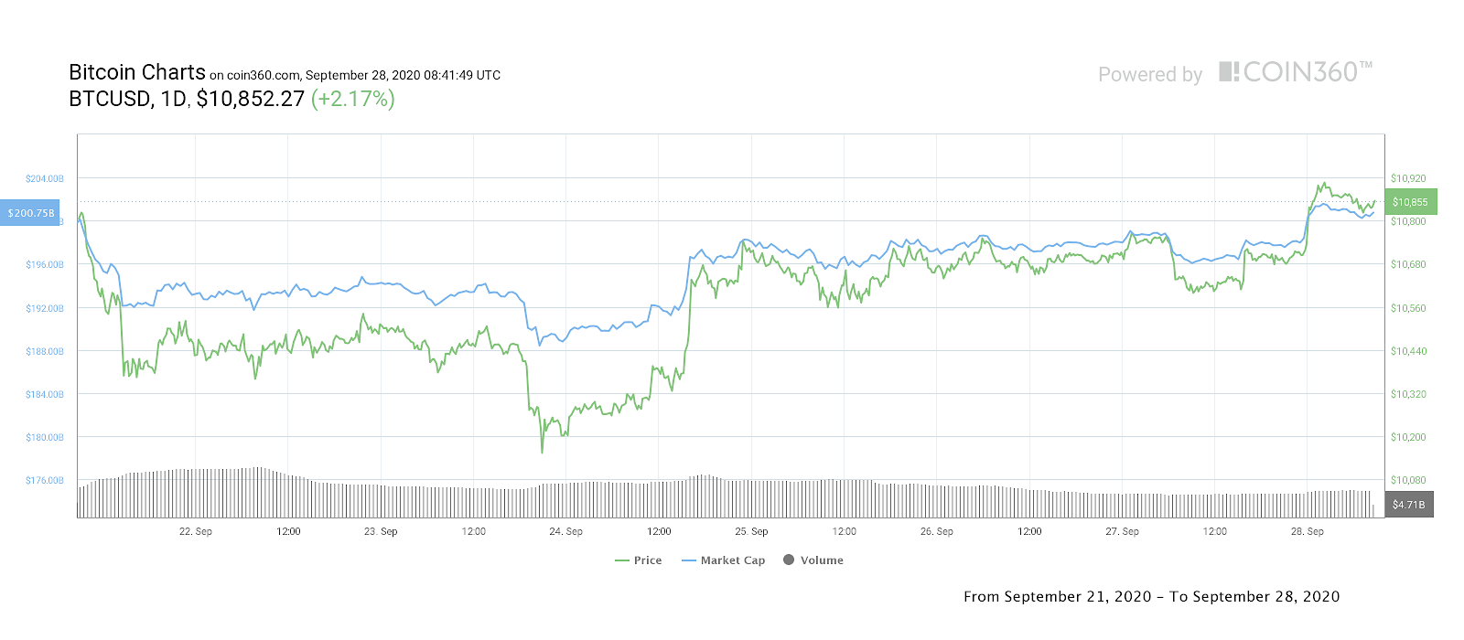Click the green $10,855 price tag
This screenshot has height=640, width=1464.
(x=1410, y=202)
